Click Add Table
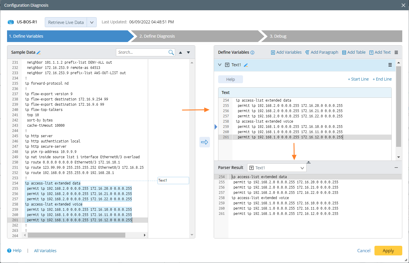This screenshot has height=263, width=409. [x=354, y=52]
